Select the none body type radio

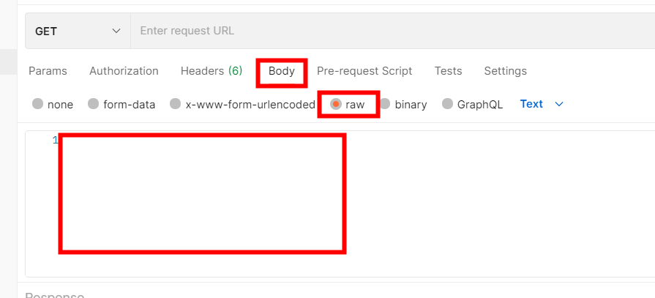(x=38, y=104)
